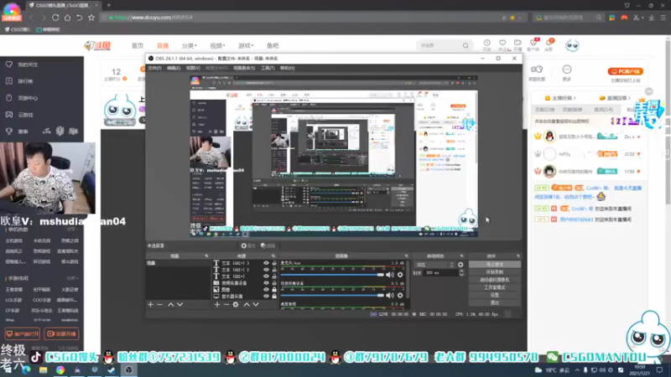Image resolution: width=671 pixels, height=377 pixels.
Task: Click the browser home icon
Action: pyautogui.click(x=68, y=18)
